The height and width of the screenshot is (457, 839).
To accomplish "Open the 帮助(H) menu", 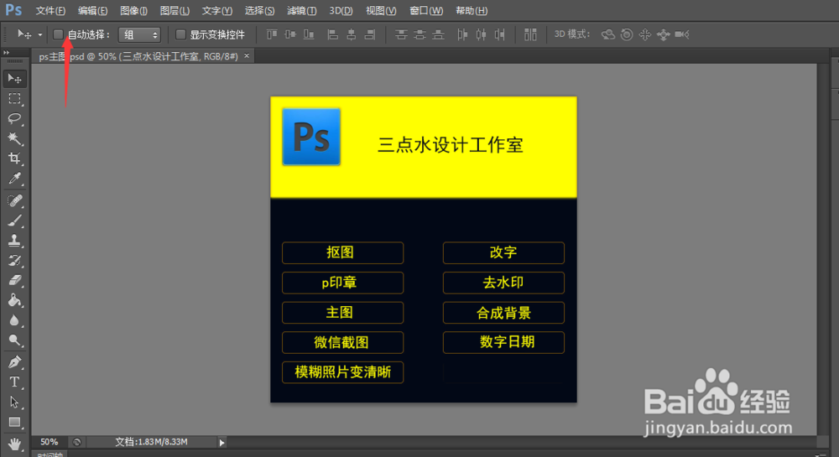I will [x=472, y=11].
